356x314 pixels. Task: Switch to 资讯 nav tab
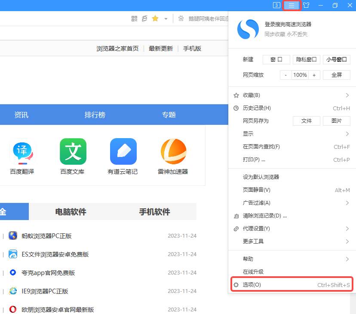(21, 115)
